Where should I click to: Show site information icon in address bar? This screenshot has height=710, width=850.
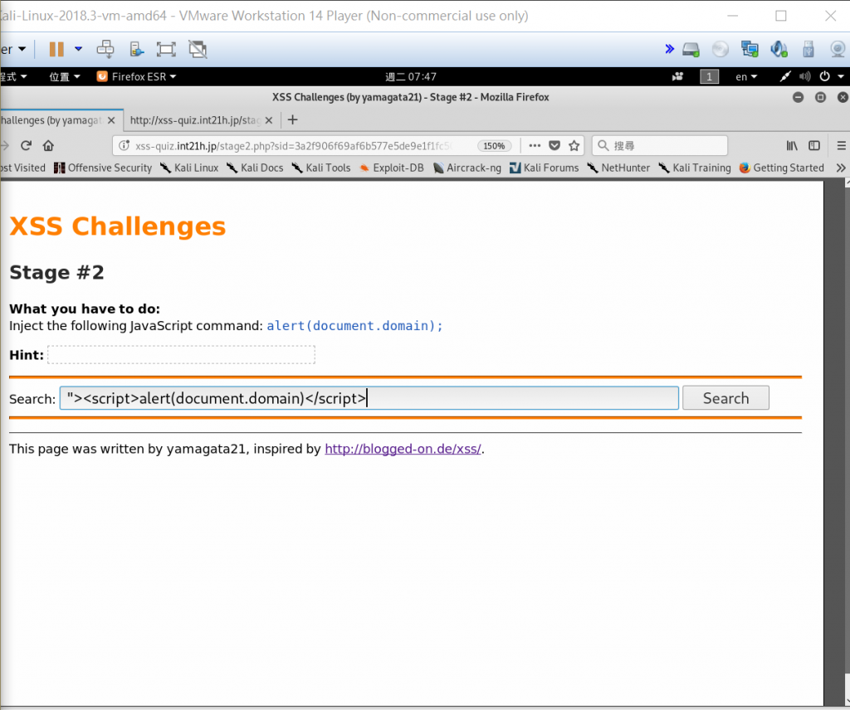click(x=125, y=145)
